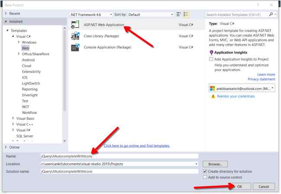
Task: Select the Android category
Action: pyautogui.click(x=28, y=60)
